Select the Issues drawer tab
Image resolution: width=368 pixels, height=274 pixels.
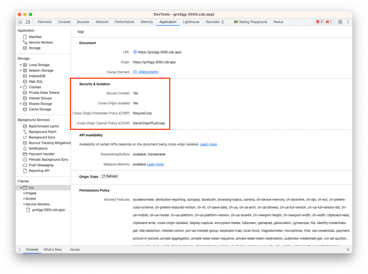[75, 250]
